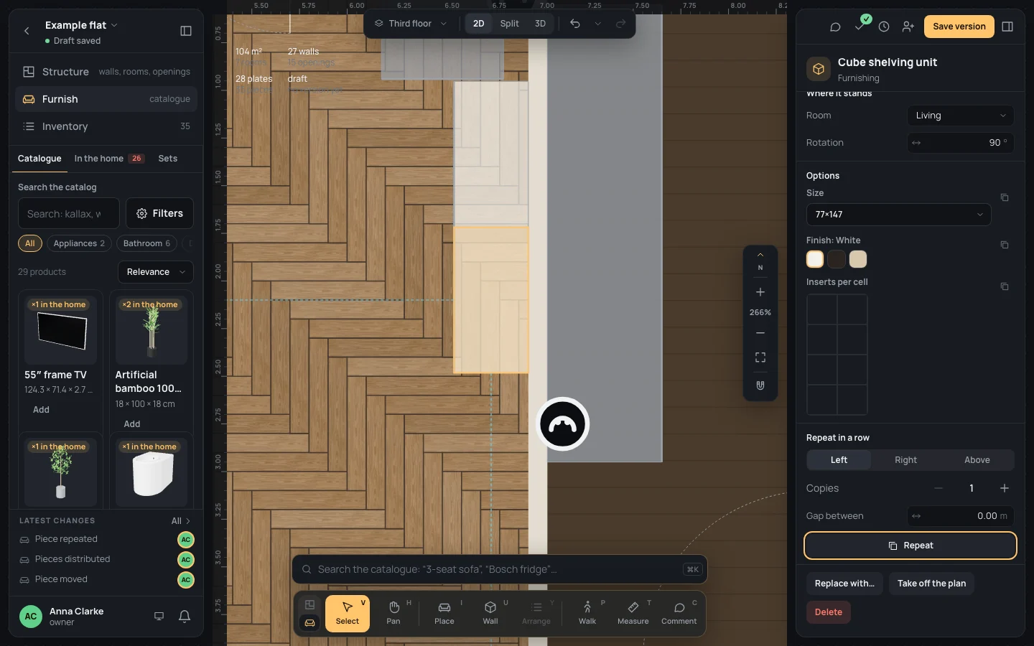Choose the Comment tool
The height and width of the screenshot is (646, 1034).
[679, 614]
